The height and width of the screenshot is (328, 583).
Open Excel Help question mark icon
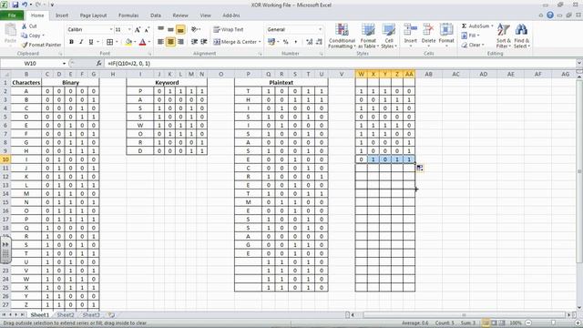550,15
